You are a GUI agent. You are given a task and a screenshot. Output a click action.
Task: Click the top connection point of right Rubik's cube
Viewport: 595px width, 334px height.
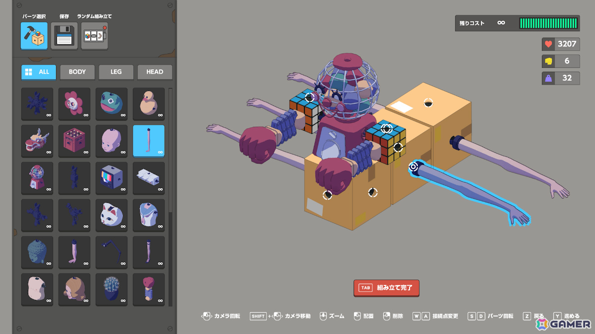click(x=387, y=129)
